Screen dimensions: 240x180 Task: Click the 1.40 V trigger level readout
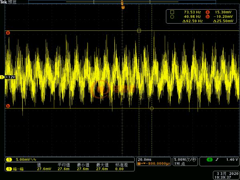[232, 160]
